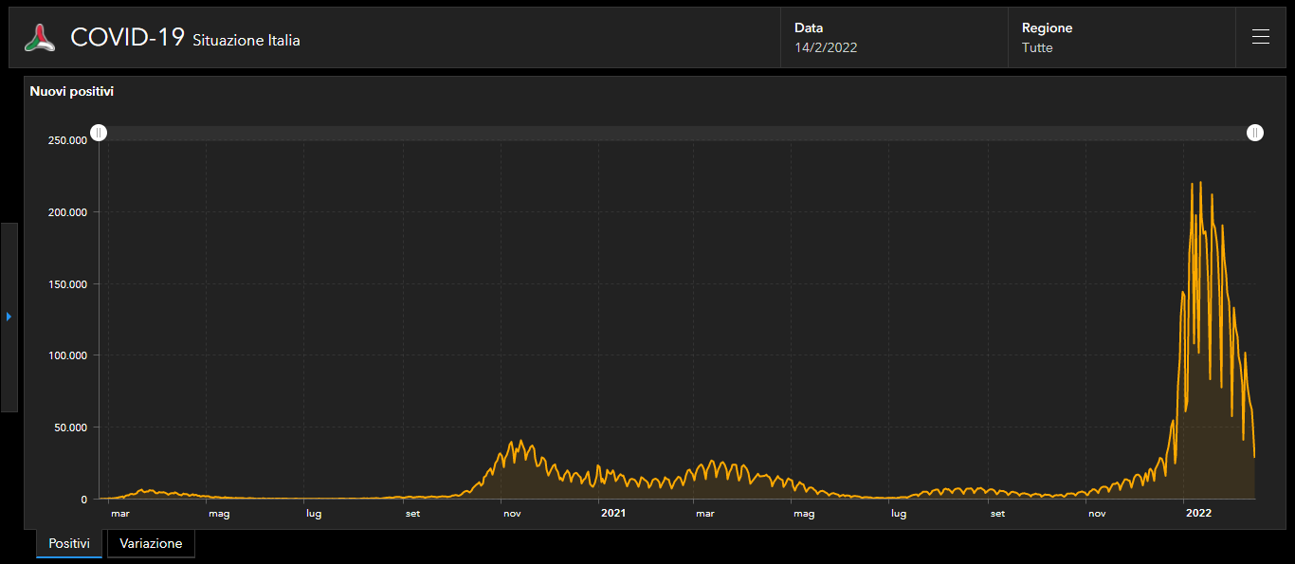Click the middle of the range slider track

[677, 133]
